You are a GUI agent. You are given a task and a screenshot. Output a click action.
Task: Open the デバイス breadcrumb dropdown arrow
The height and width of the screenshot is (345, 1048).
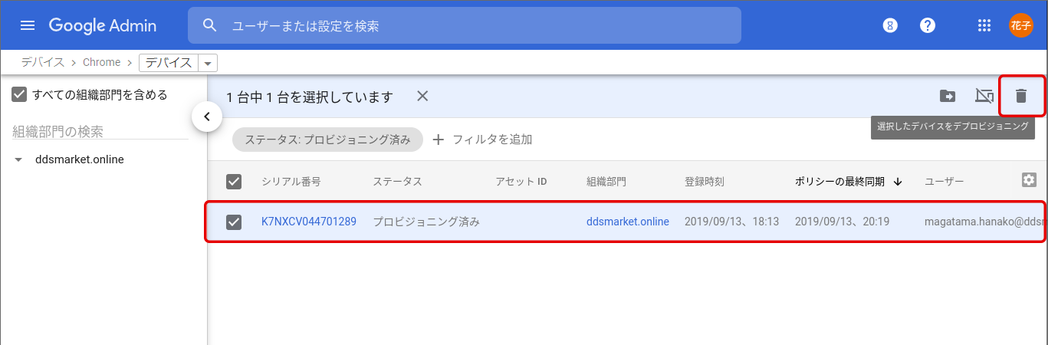208,63
